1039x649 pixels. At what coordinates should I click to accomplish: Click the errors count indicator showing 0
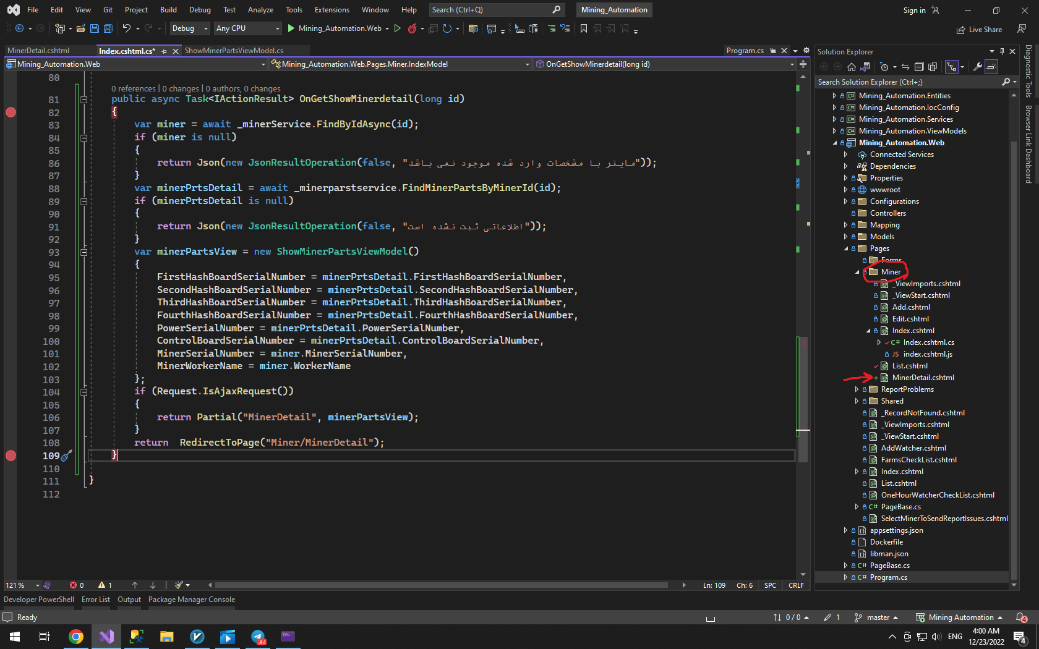(77, 585)
